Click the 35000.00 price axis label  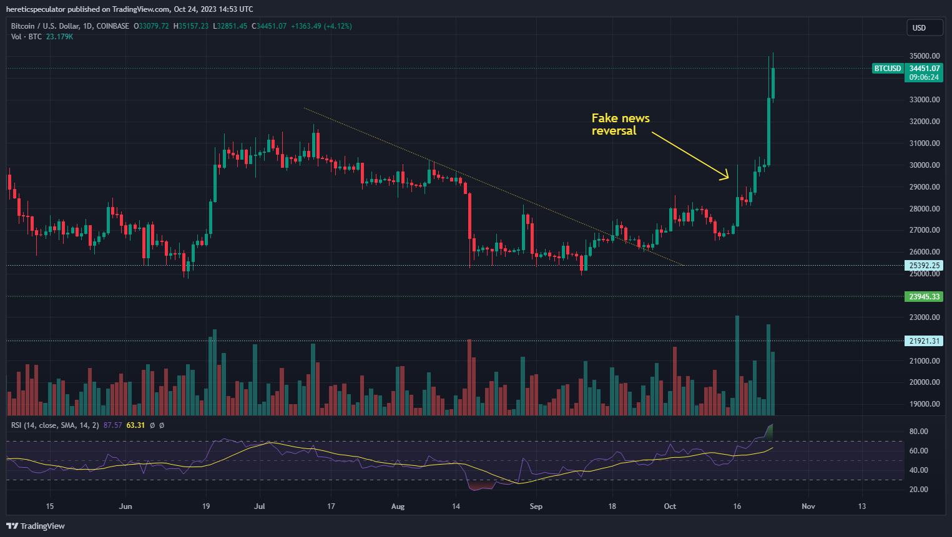(x=925, y=56)
